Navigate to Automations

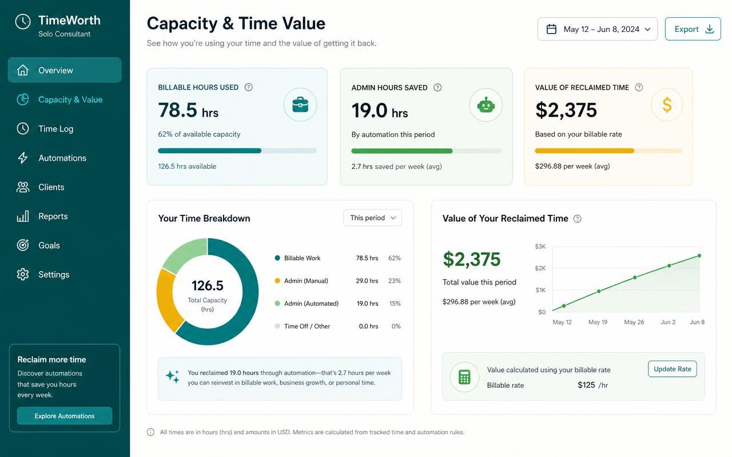click(x=65, y=158)
